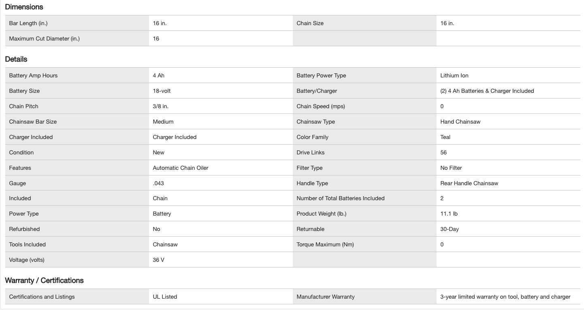The height and width of the screenshot is (310, 584).
Task: Select the 11.1 lb product weight
Action: click(x=449, y=214)
